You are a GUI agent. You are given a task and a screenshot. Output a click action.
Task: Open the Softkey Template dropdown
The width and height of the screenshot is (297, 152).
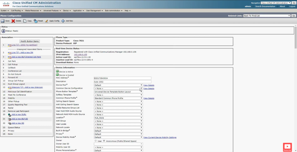coord(118,95)
